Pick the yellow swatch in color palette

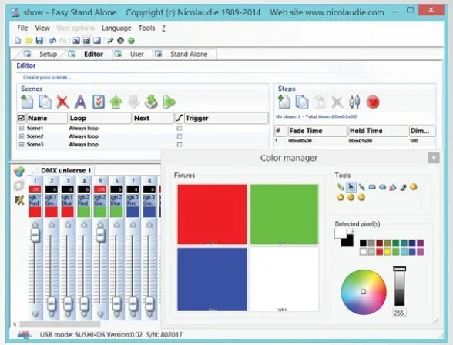(x=388, y=252)
